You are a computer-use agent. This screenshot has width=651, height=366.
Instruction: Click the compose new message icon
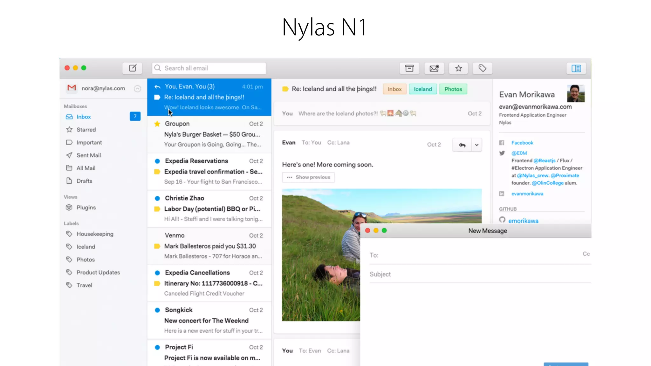pyautogui.click(x=133, y=68)
